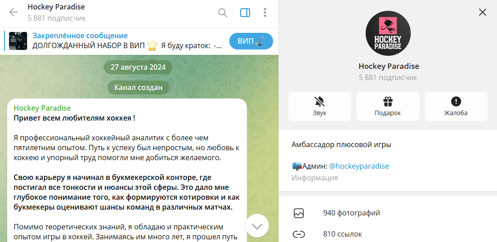Toggle the right info sidebar panel
The height and width of the screenshot is (242, 497).
click(x=245, y=13)
